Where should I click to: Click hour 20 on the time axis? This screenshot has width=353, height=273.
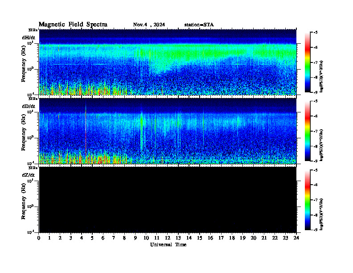[254, 238]
